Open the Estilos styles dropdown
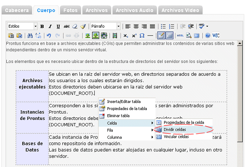This screenshot has width=246, height=167. click(x=22, y=26)
